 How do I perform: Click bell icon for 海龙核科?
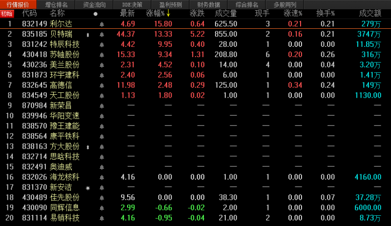tap(102, 178)
